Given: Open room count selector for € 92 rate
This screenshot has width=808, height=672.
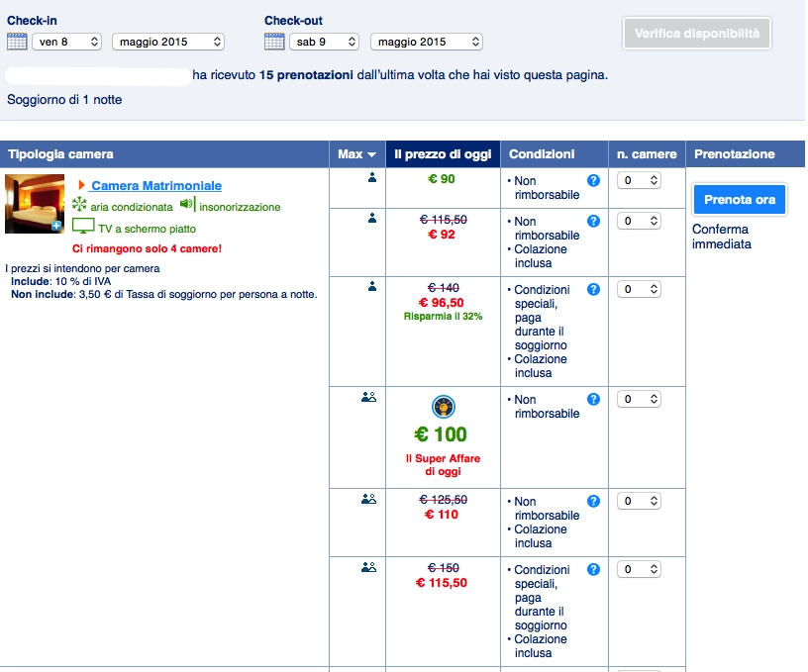Looking at the screenshot, I should tap(639, 221).
